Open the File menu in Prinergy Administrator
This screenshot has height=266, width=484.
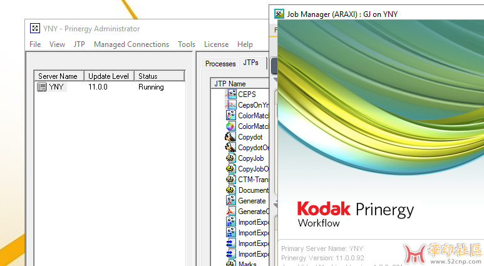pos(35,44)
